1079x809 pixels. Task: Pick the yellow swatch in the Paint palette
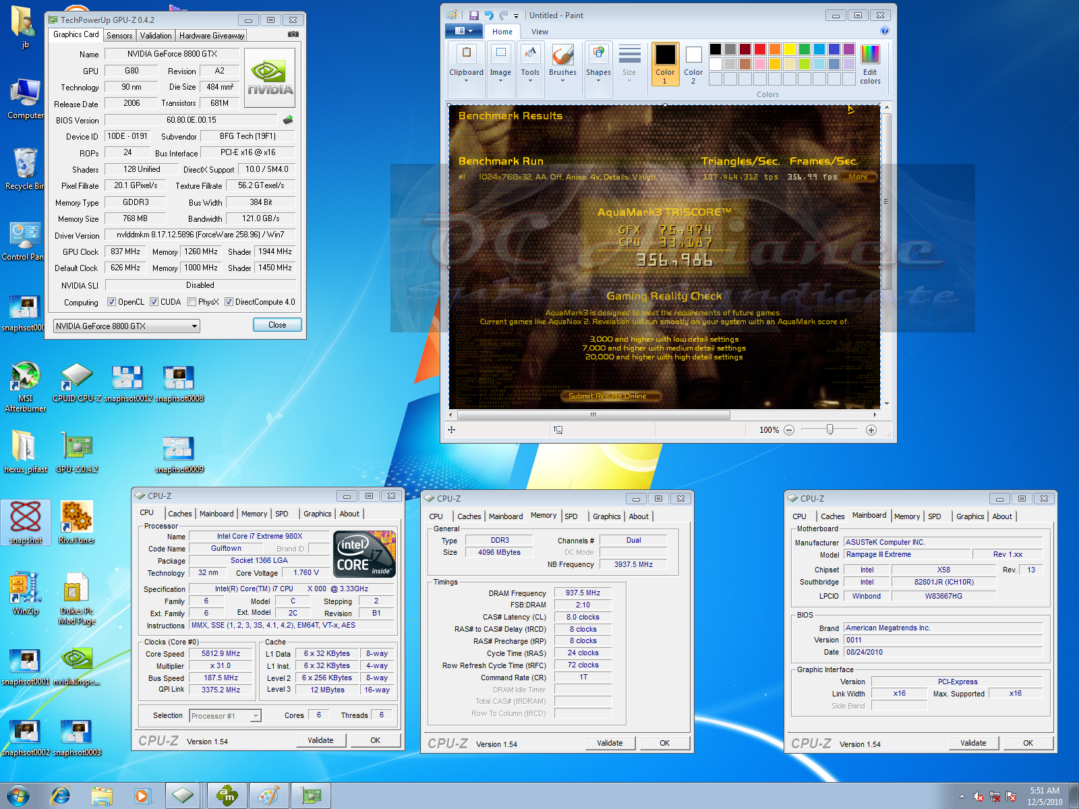790,49
